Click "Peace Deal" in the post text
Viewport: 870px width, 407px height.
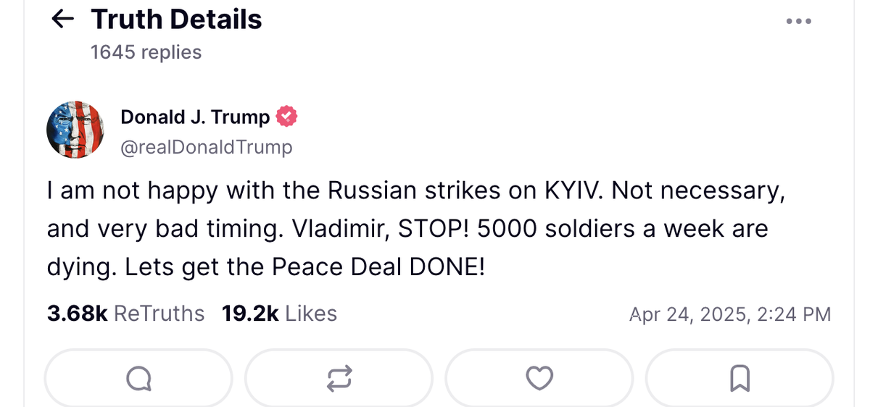338,267
